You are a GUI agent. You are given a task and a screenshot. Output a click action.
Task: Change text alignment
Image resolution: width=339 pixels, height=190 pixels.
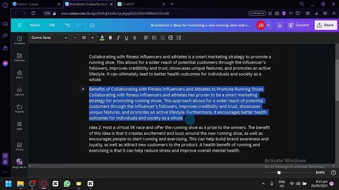click(x=146, y=38)
